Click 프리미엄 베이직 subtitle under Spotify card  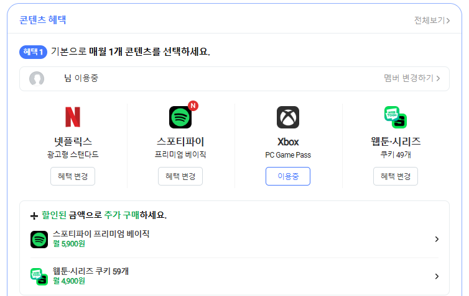180,155
